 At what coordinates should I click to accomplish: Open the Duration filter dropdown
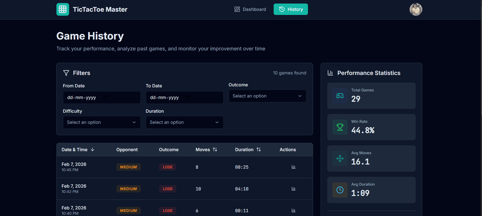click(x=184, y=122)
